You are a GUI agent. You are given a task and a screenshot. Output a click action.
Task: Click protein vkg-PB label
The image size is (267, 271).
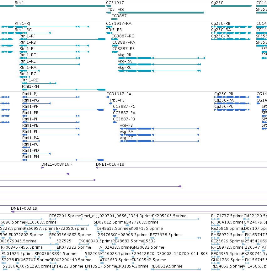click(x=126, y=125)
